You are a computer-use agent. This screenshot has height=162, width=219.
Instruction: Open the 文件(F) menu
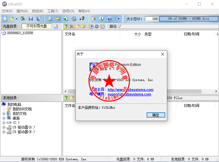(7, 11)
